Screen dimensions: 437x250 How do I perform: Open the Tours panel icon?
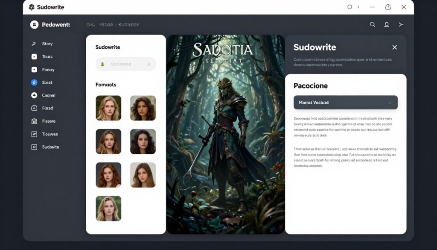(34, 56)
